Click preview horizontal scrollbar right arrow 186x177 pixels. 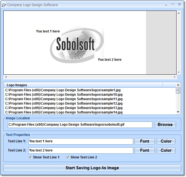(175, 77)
